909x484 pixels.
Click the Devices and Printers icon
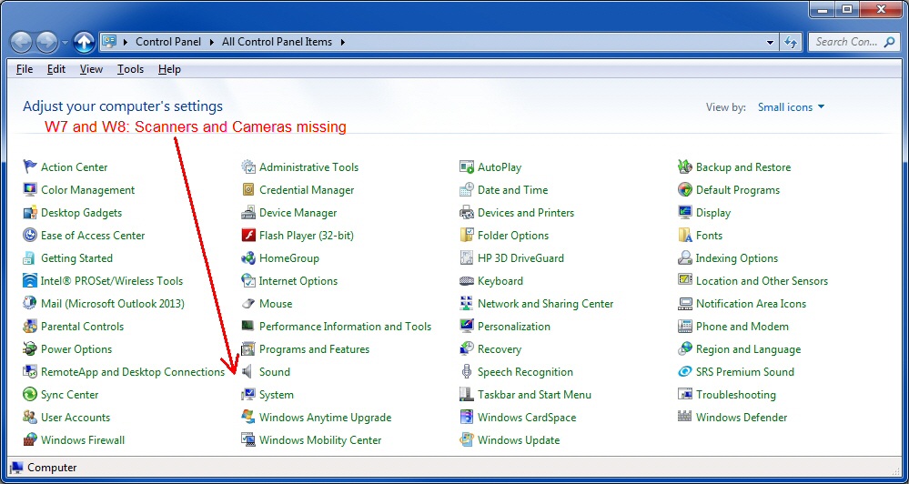[467, 213]
